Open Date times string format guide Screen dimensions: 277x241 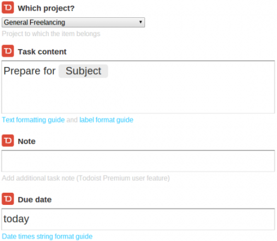(x=47, y=236)
